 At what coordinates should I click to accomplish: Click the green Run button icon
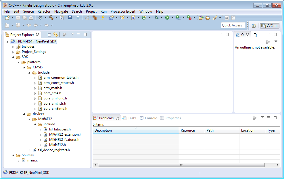[167, 18]
